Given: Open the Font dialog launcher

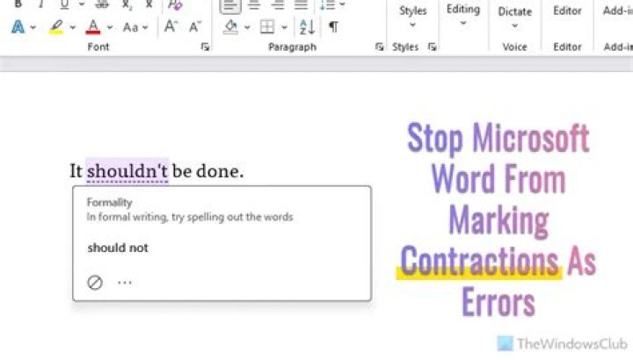Looking at the screenshot, I should [x=205, y=47].
